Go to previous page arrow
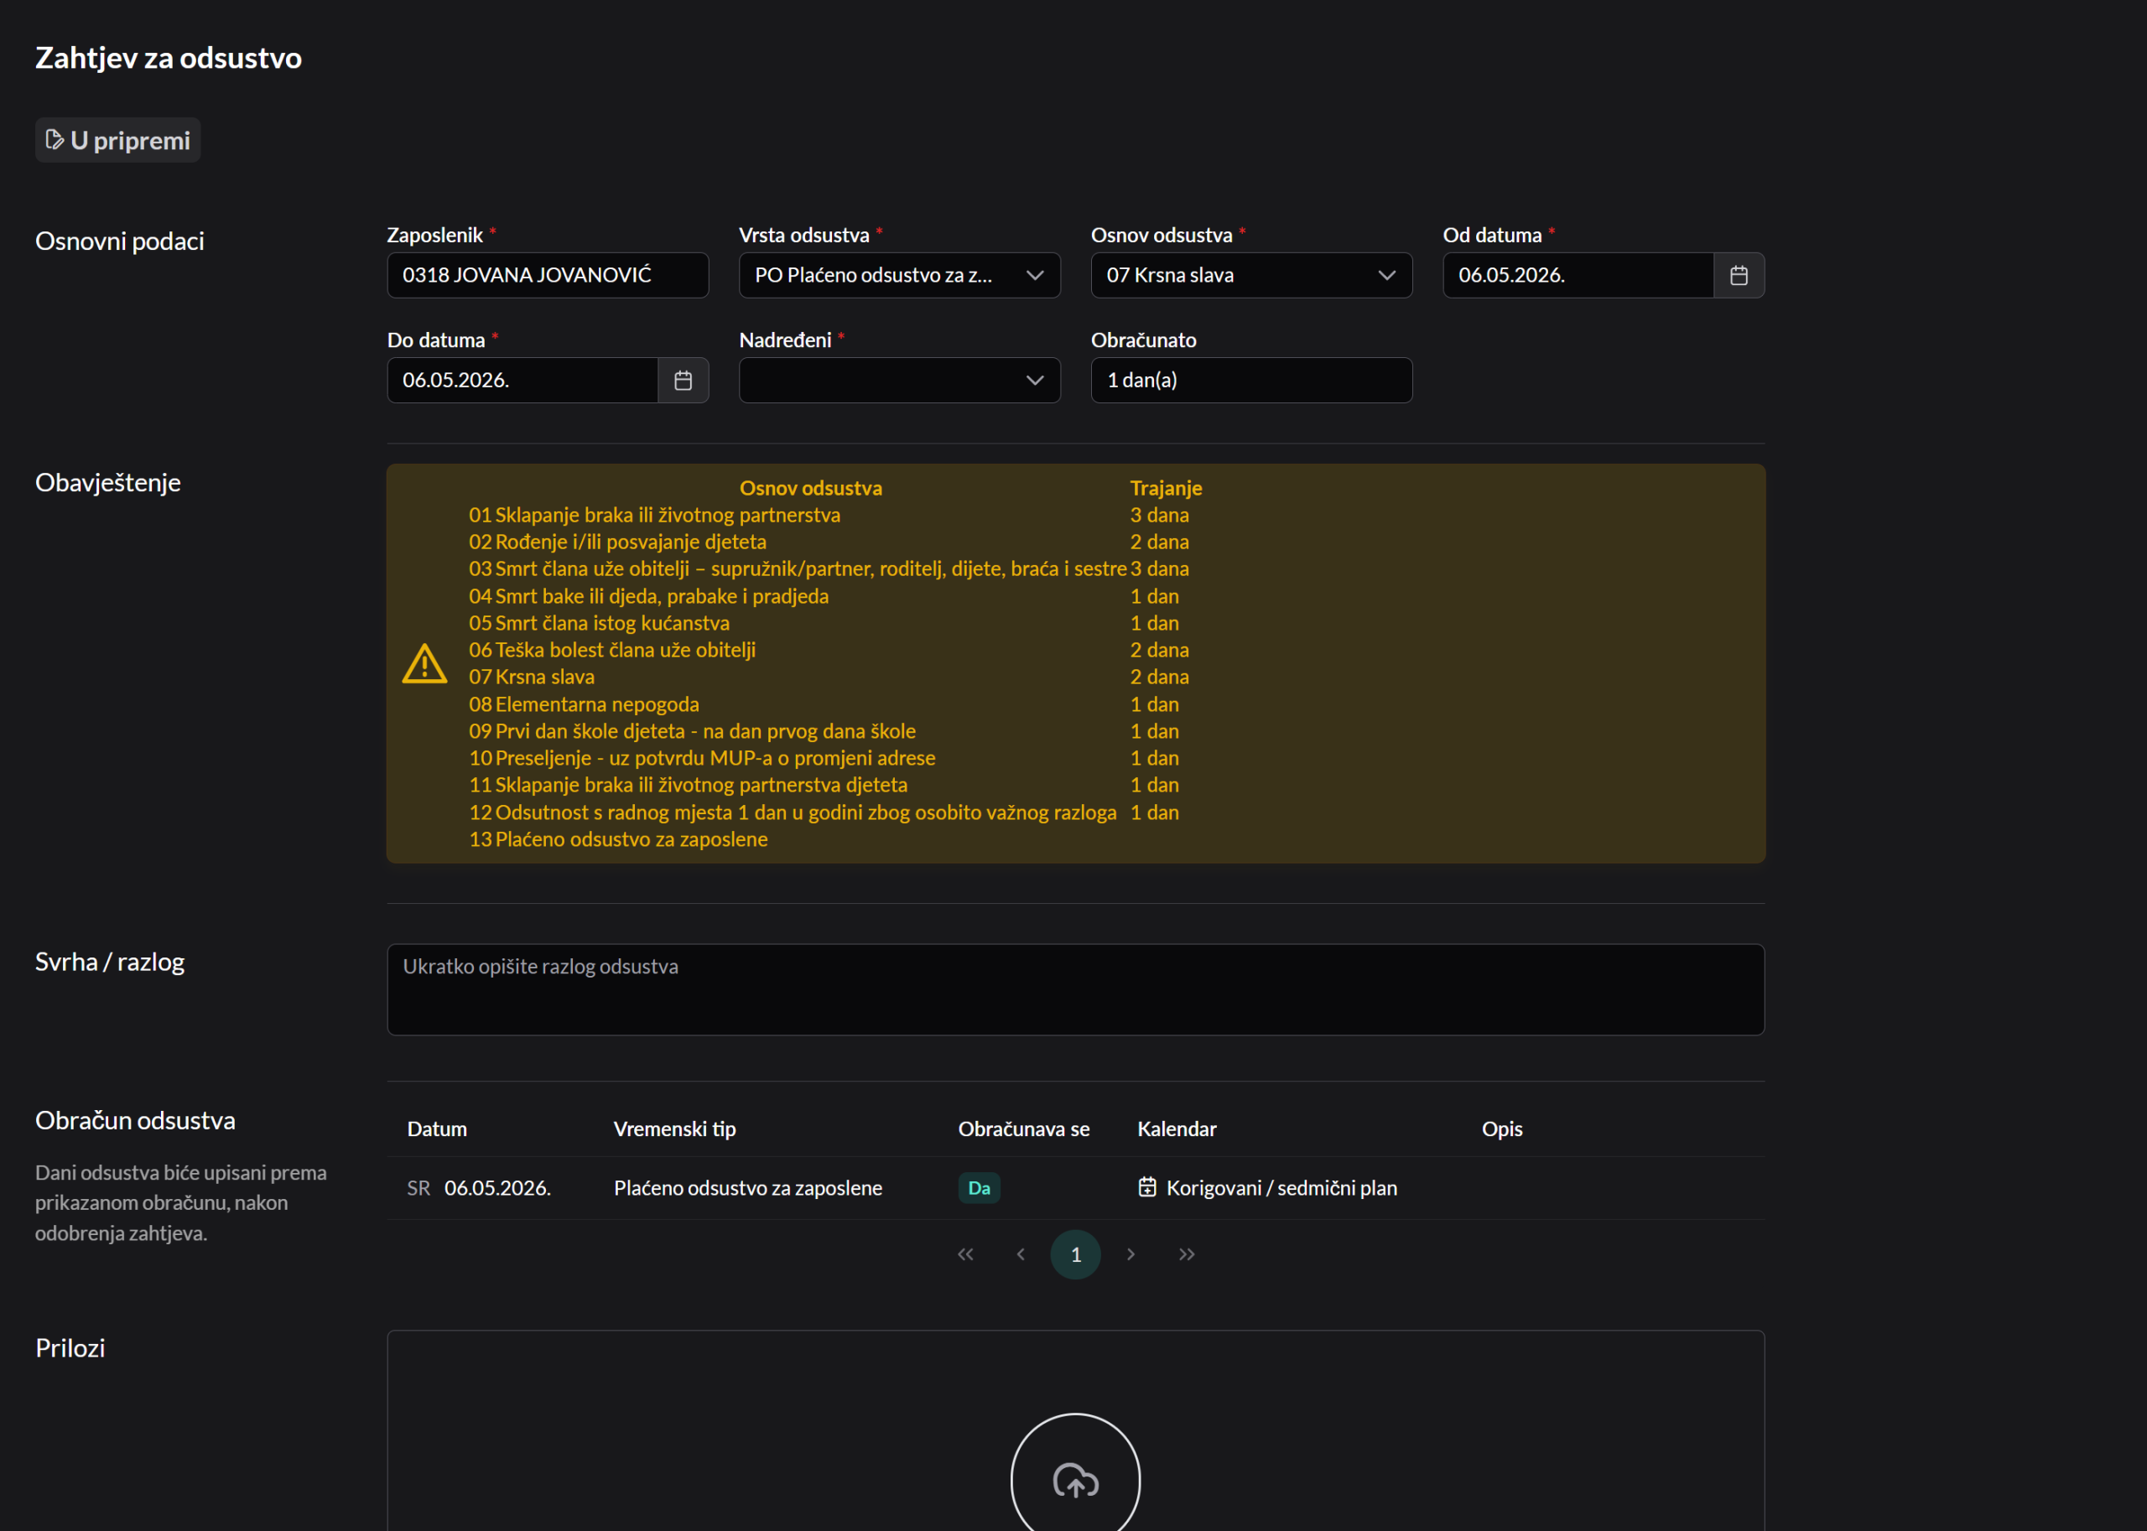Screen dimensions: 2147x1531 coord(1020,1253)
